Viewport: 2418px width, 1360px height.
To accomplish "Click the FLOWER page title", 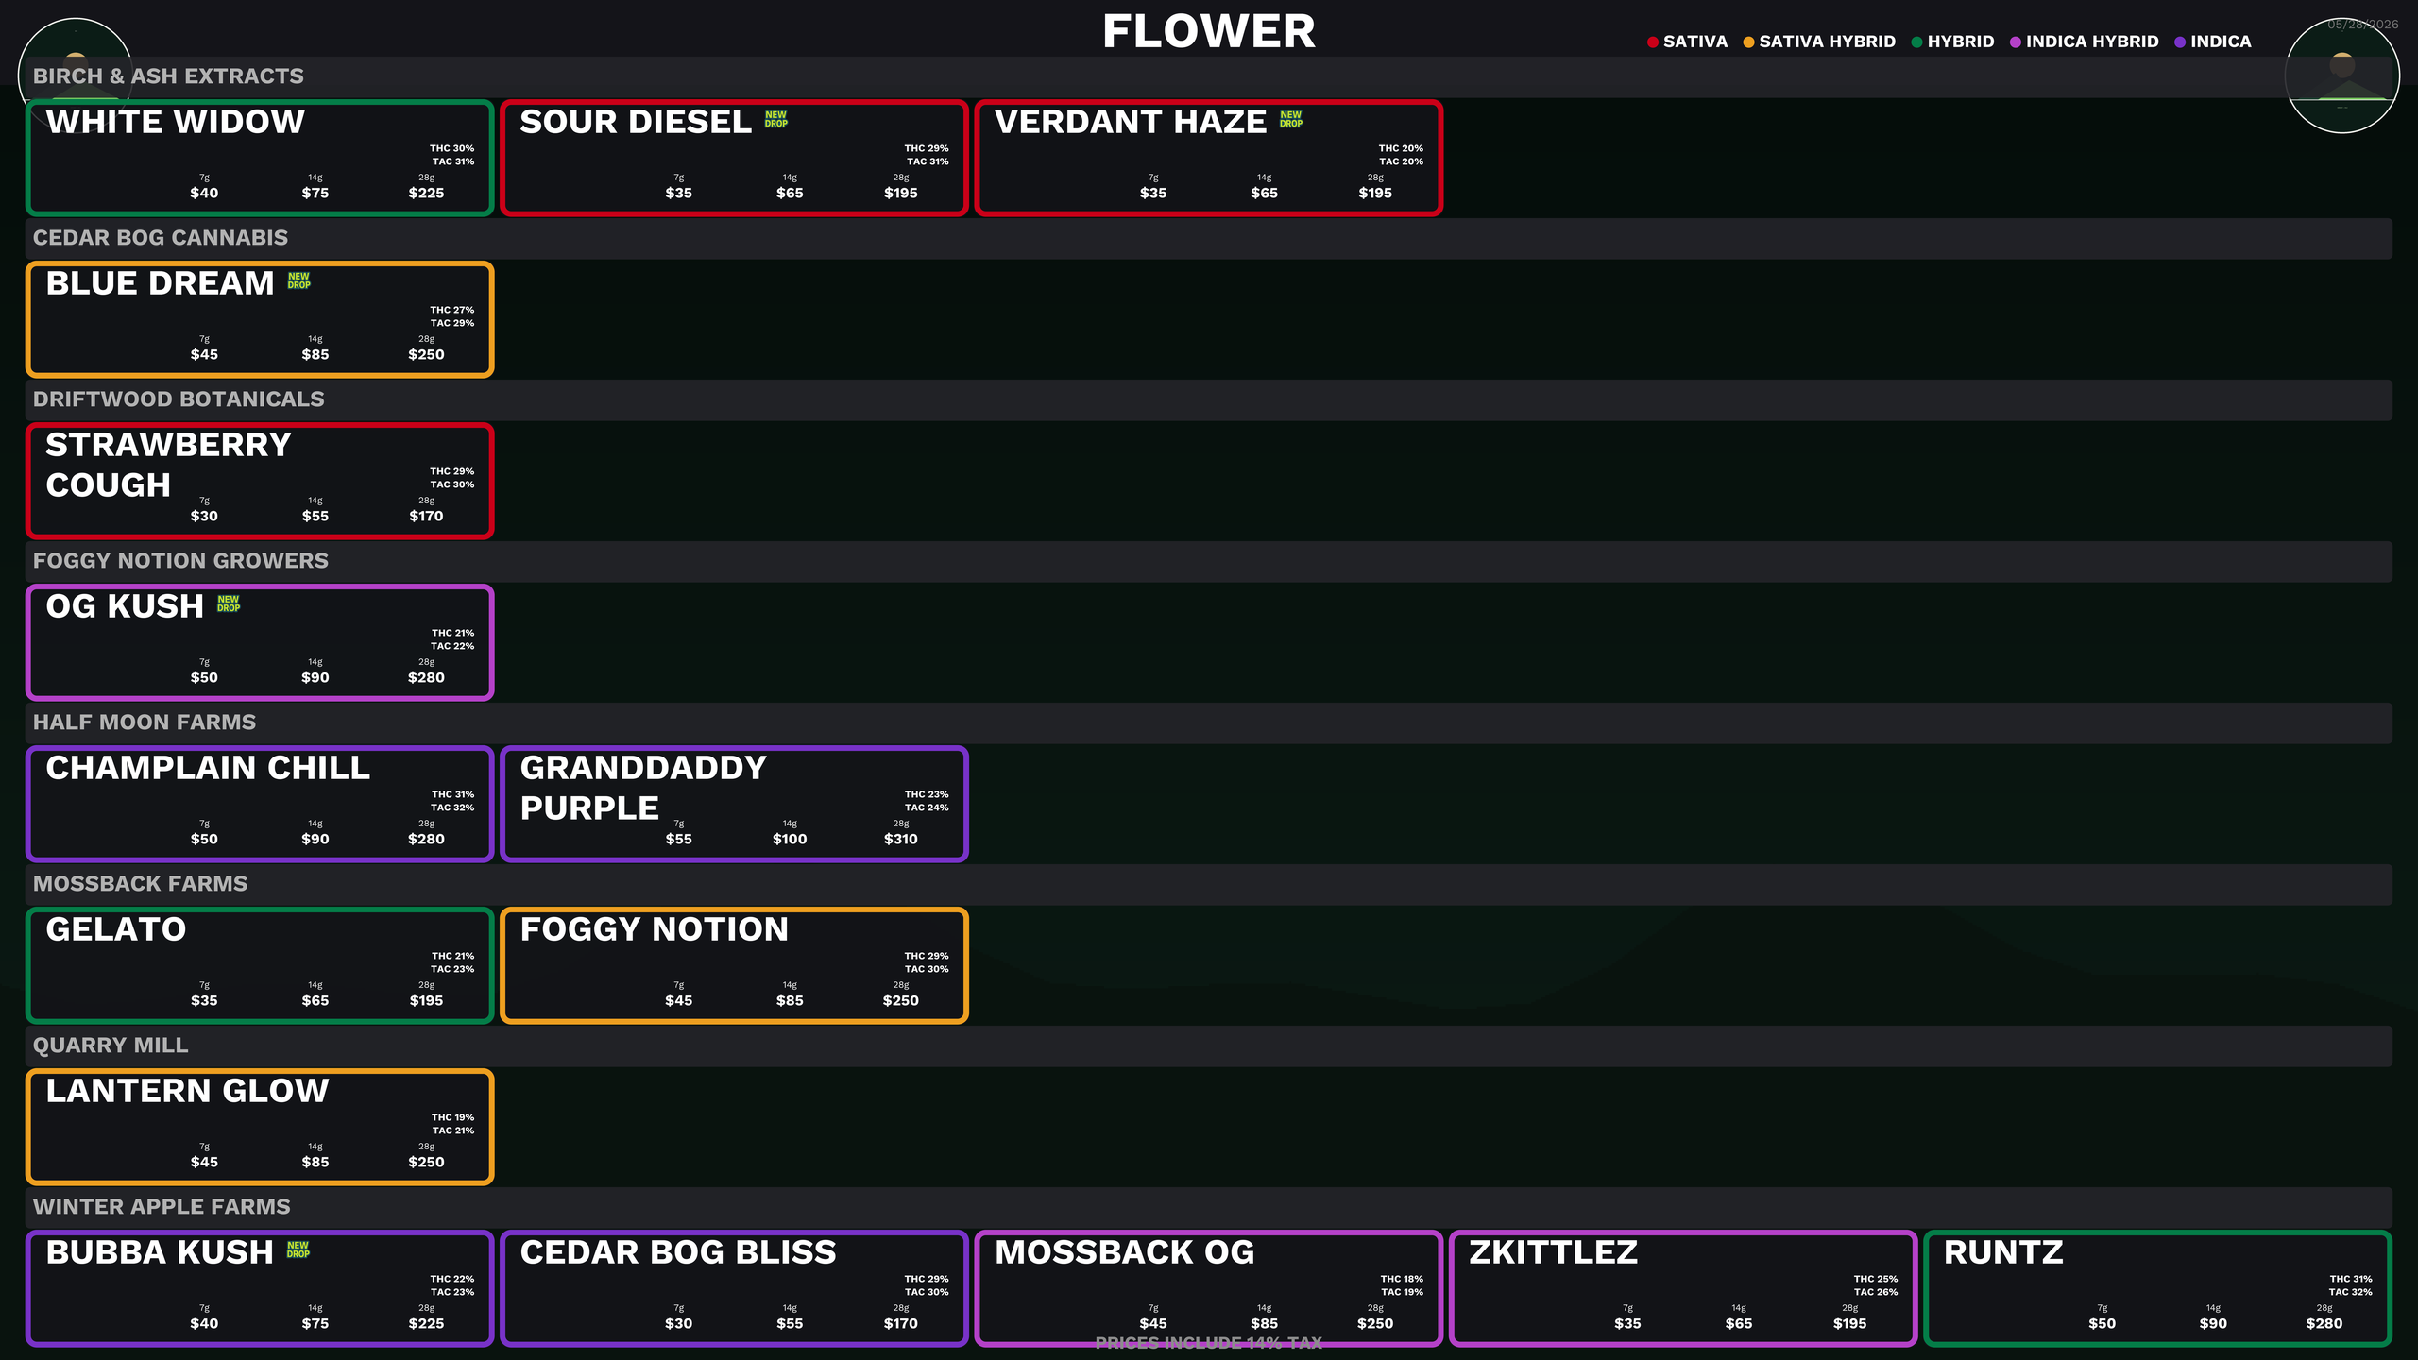I will pyautogui.click(x=1209, y=31).
